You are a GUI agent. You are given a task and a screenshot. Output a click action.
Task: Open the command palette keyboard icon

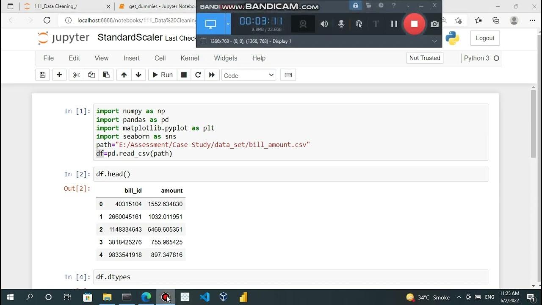(x=288, y=75)
